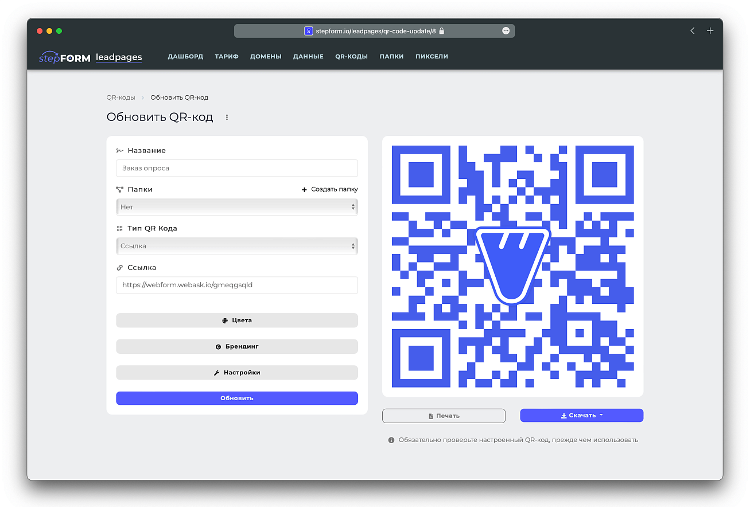Image resolution: width=750 pixels, height=516 pixels.
Task: Expand the Цвета section
Action: (x=237, y=320)
